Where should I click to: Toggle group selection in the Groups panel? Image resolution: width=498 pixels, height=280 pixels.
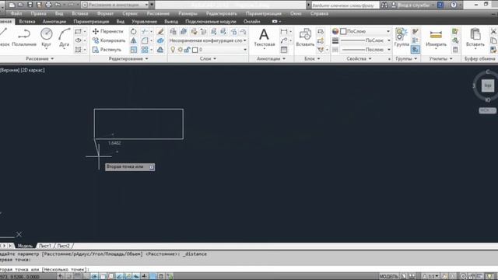point(415,50)
